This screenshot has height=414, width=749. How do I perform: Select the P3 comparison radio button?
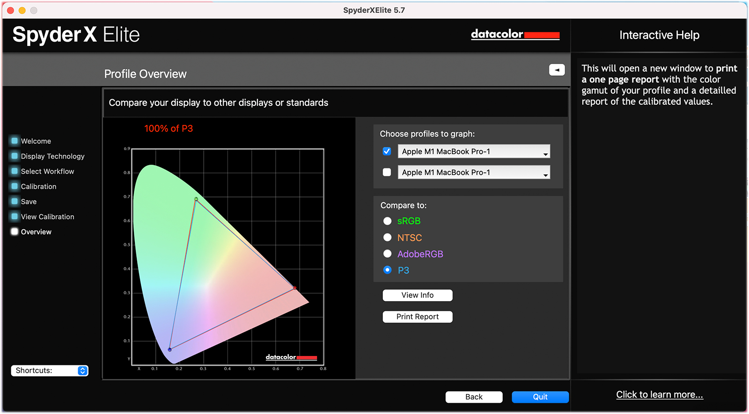pos(387,270)
